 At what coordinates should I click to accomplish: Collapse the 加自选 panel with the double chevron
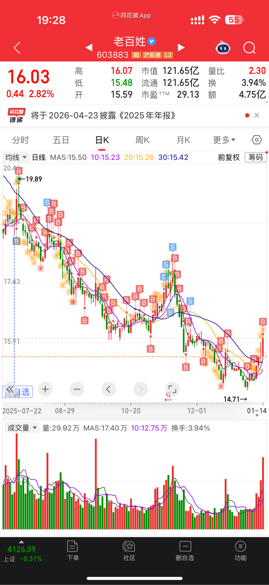pyautogui.click(x=9, y=389)
